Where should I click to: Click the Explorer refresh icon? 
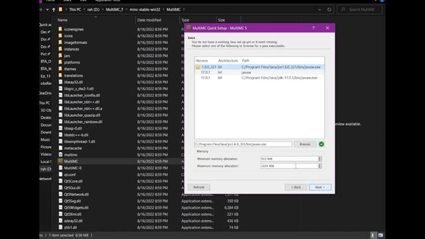coord(329,9)
